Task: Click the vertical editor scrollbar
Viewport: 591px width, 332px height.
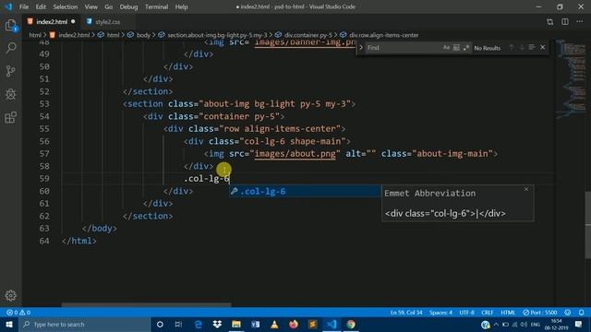Action: point(588,225)
